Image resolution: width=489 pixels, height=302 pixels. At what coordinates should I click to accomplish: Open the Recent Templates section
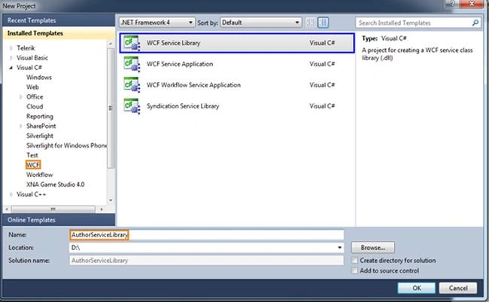59,20
